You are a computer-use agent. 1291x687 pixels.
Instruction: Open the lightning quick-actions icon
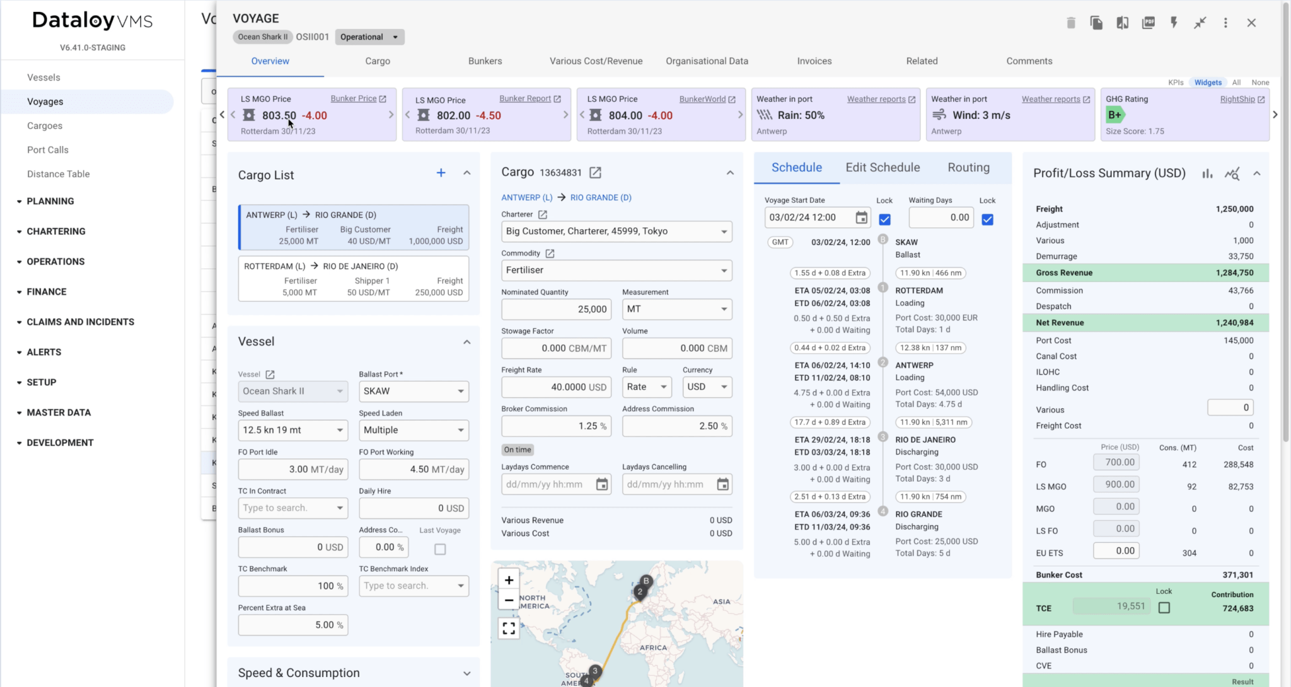click(x=1174, y=22)
